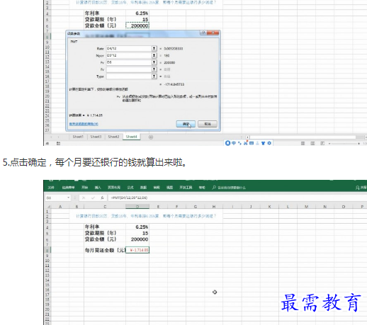Add a new sheet with the plus icon
Viewport: 367px width, 325px height.
pyautogui.click(x=151, y=137)
